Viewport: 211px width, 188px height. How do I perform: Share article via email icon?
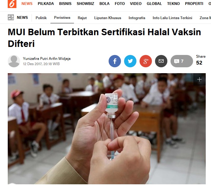tap(161, 61)
